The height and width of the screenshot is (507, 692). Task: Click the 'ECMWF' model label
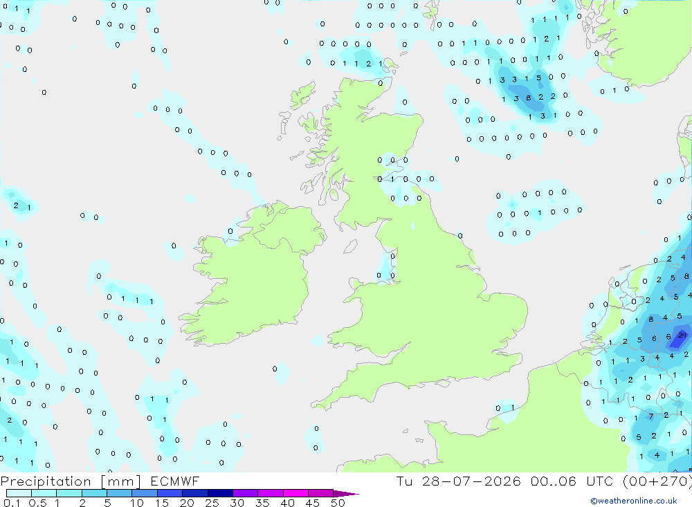pyautogui.click(x=175, y=481)
